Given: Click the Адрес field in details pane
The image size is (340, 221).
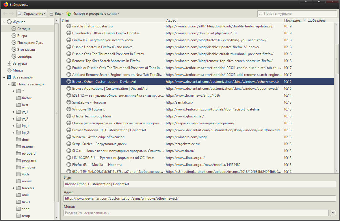Looking at the screenshot, I should 200,198.
